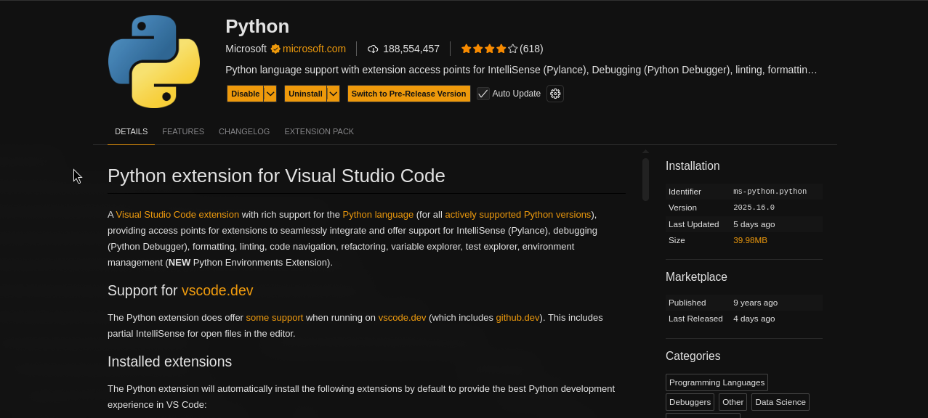
Task: Click the download count cloud icon
Action: pos(373,49)
